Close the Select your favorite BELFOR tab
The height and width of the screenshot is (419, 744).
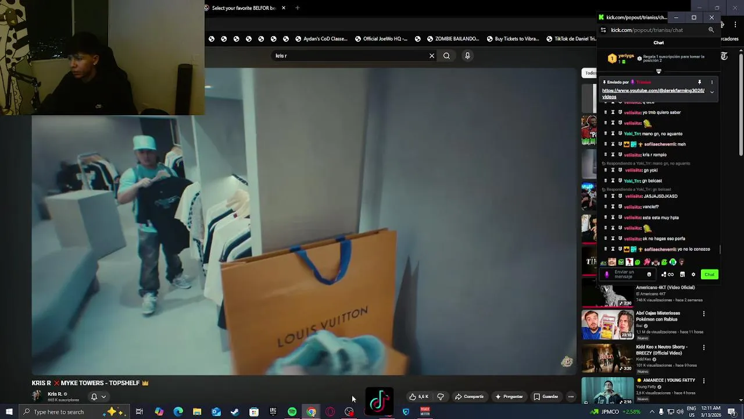(x=284, y=8)
